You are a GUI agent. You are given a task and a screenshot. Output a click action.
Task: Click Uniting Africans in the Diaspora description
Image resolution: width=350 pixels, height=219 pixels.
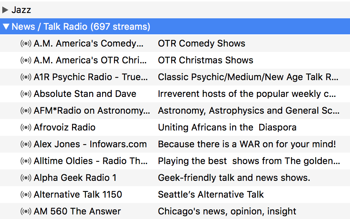point(227,127)
